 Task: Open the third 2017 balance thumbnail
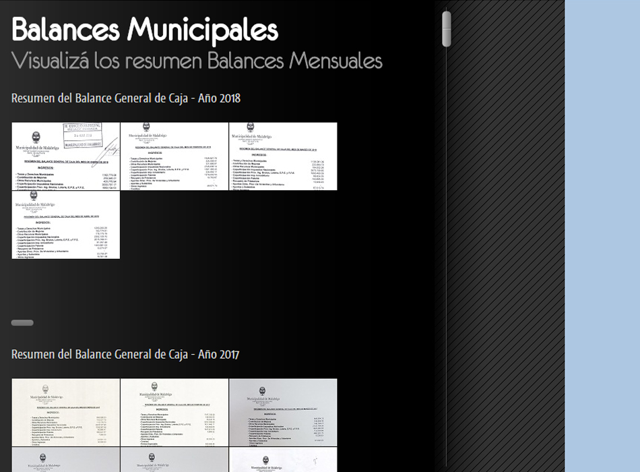click(x=283, y=413)
